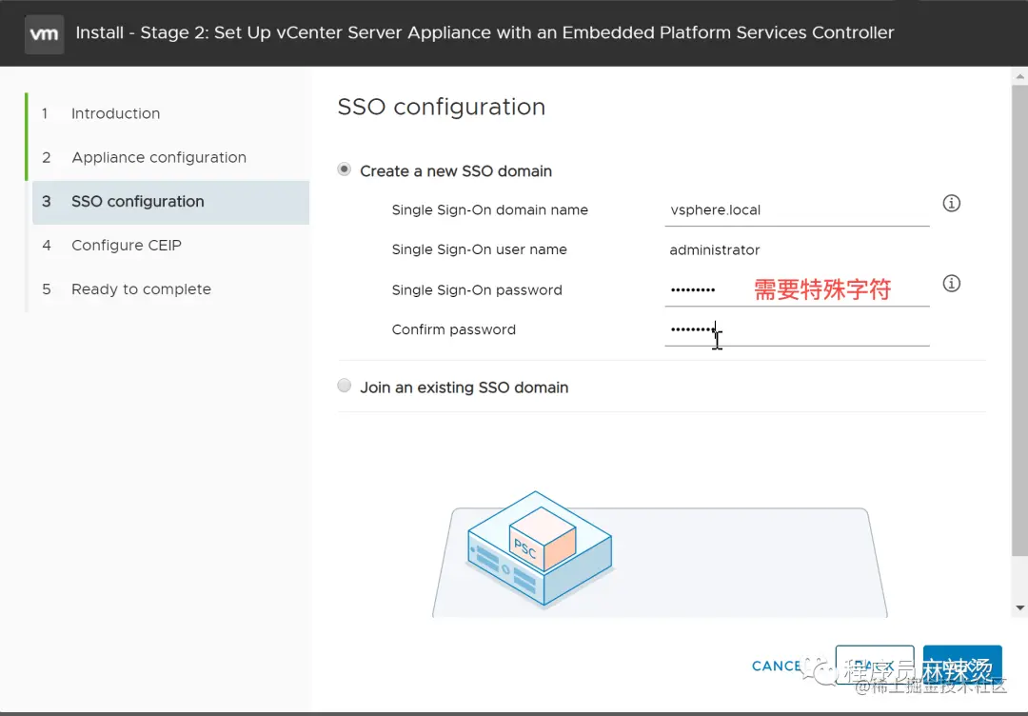Focus Confirm password field
1028x716 pixels.
click(797, 329)
